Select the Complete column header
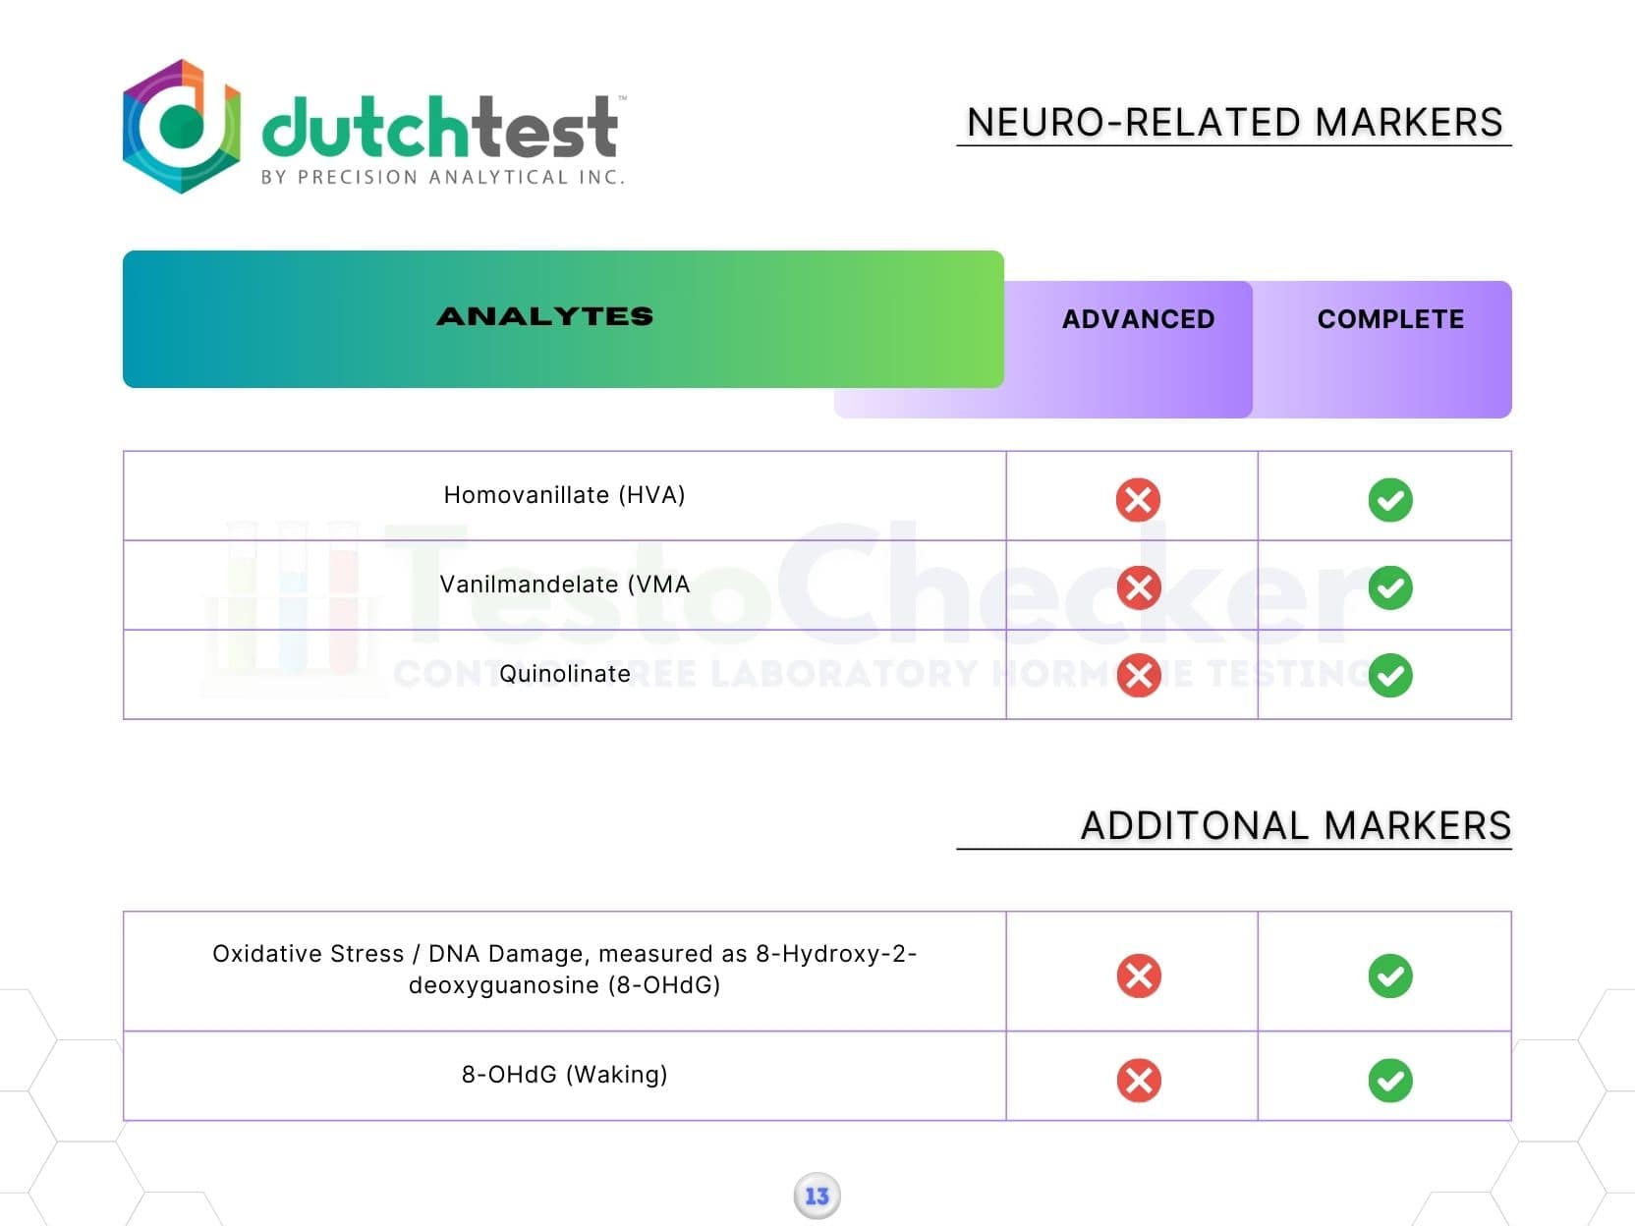 point(1389,319)
